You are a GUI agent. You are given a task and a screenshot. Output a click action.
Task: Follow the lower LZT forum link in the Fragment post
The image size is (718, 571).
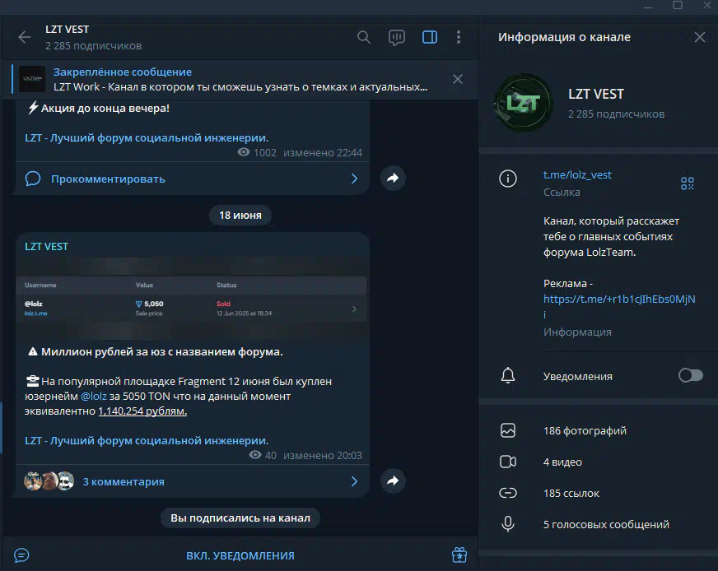pos(147,441)
